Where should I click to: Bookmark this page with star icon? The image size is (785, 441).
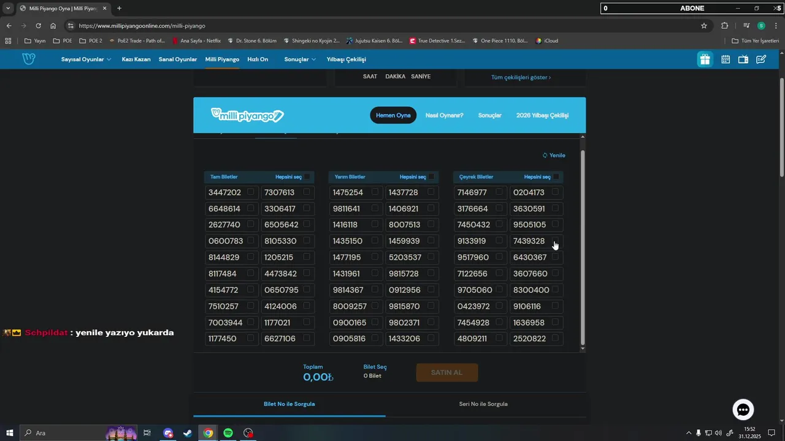704,26
